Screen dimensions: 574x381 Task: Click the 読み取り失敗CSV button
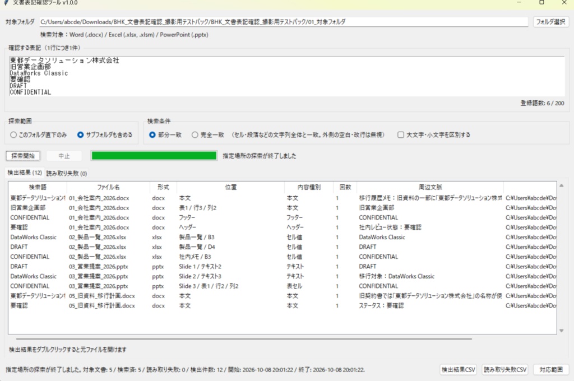(x=505, y=370)
